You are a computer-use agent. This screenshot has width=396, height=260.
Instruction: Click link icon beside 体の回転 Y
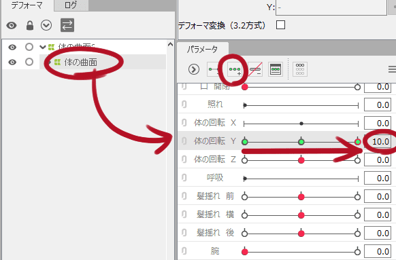coord(184,141)
